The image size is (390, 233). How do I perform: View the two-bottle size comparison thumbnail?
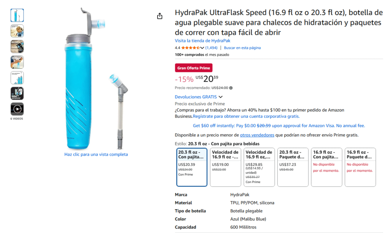[17, 78]
